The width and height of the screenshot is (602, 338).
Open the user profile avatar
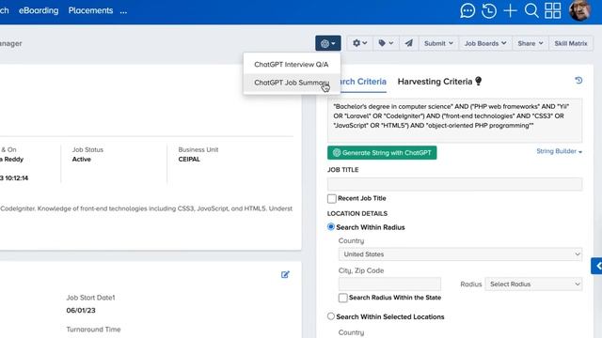(x=580, y=10)
